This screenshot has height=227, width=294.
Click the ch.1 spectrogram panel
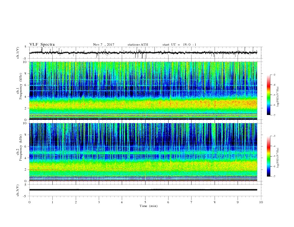point(143,91)
